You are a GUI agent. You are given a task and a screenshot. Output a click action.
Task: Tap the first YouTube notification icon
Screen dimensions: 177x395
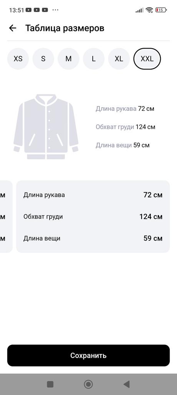click(x=28, y=10)
